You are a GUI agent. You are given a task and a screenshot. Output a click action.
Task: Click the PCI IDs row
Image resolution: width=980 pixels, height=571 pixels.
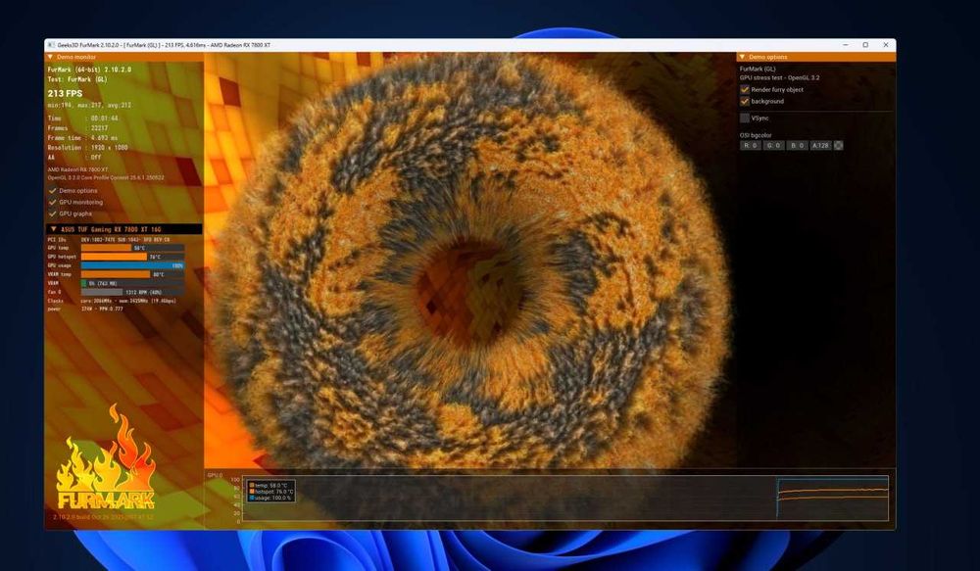click(x=109, y=239)
